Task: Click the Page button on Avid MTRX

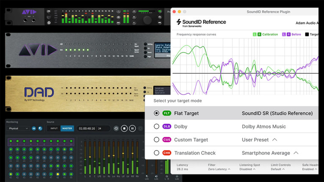Action: click(x=145, y=57)
